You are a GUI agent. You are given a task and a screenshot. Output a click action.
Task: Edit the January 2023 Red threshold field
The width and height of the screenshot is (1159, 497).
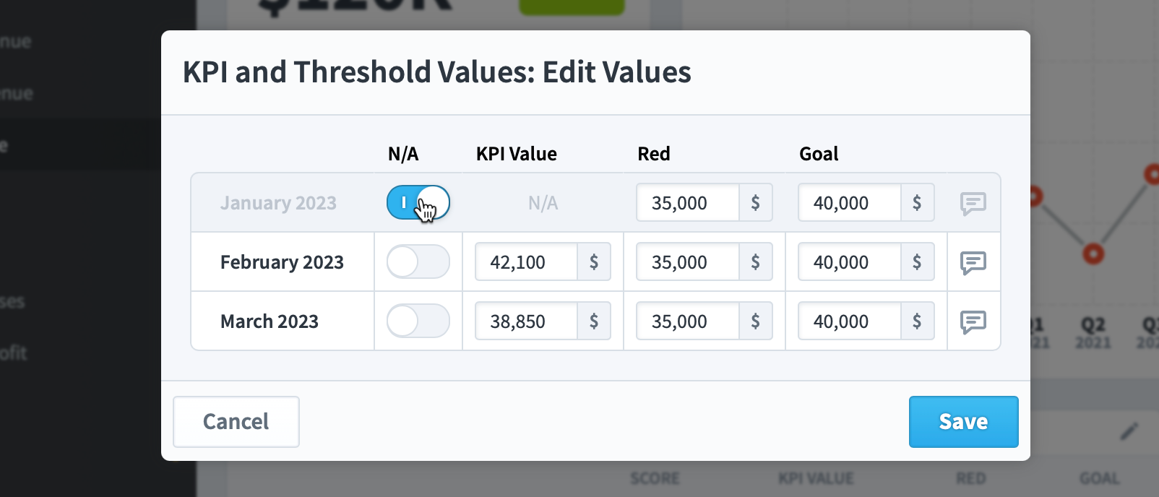coord(688,202)
